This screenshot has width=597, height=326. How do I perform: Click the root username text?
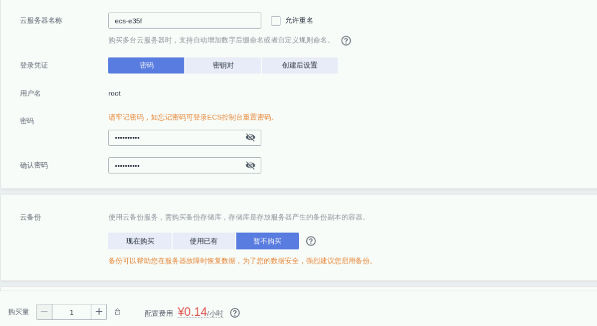(114, 93)
